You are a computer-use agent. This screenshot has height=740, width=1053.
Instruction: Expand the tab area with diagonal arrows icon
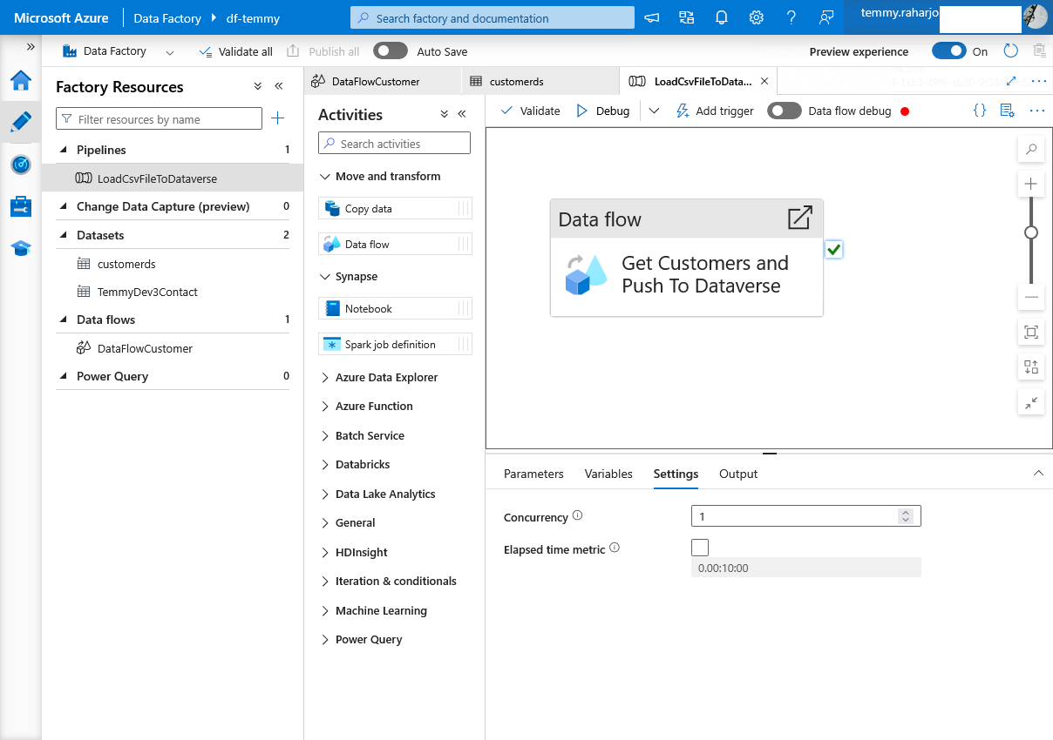point(1011,81)
